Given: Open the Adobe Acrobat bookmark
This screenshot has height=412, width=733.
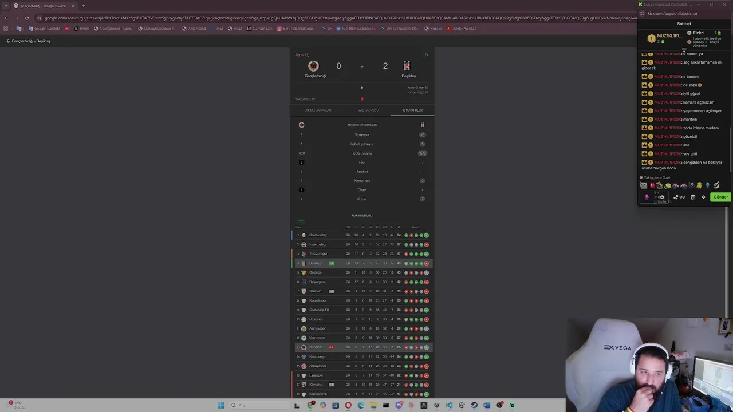Looking at the screenshot, I should [x=461, y=29].
